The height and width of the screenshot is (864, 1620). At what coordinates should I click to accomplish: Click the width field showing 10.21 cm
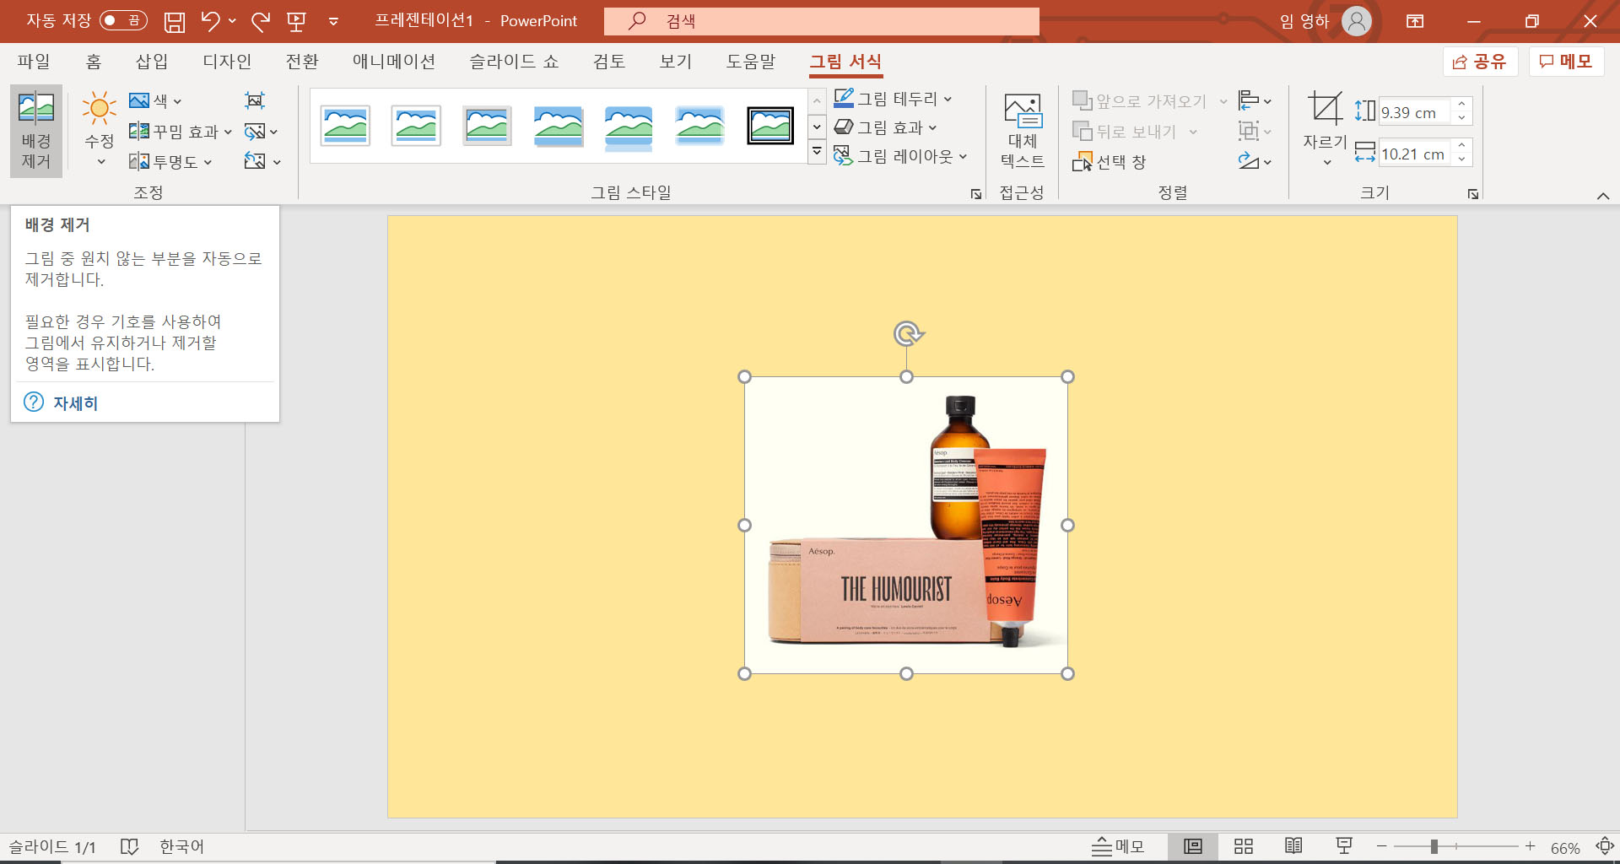pos(1414,154)
